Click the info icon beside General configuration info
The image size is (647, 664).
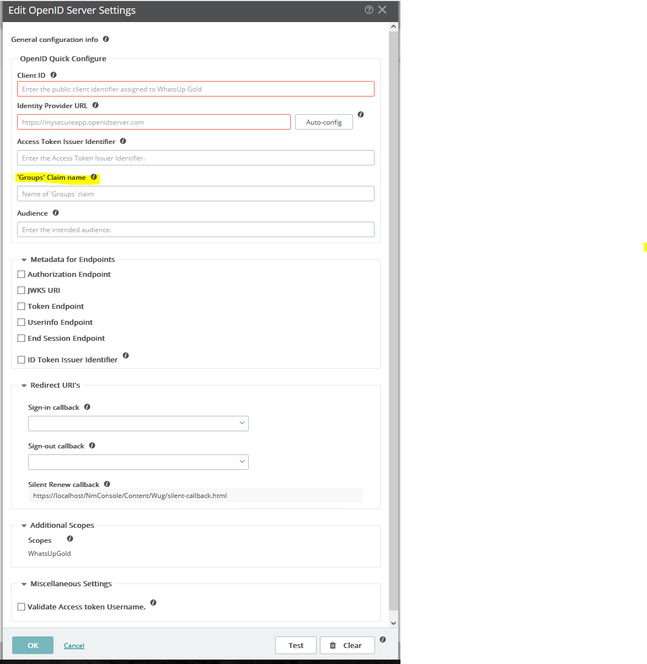pos(106,39)
